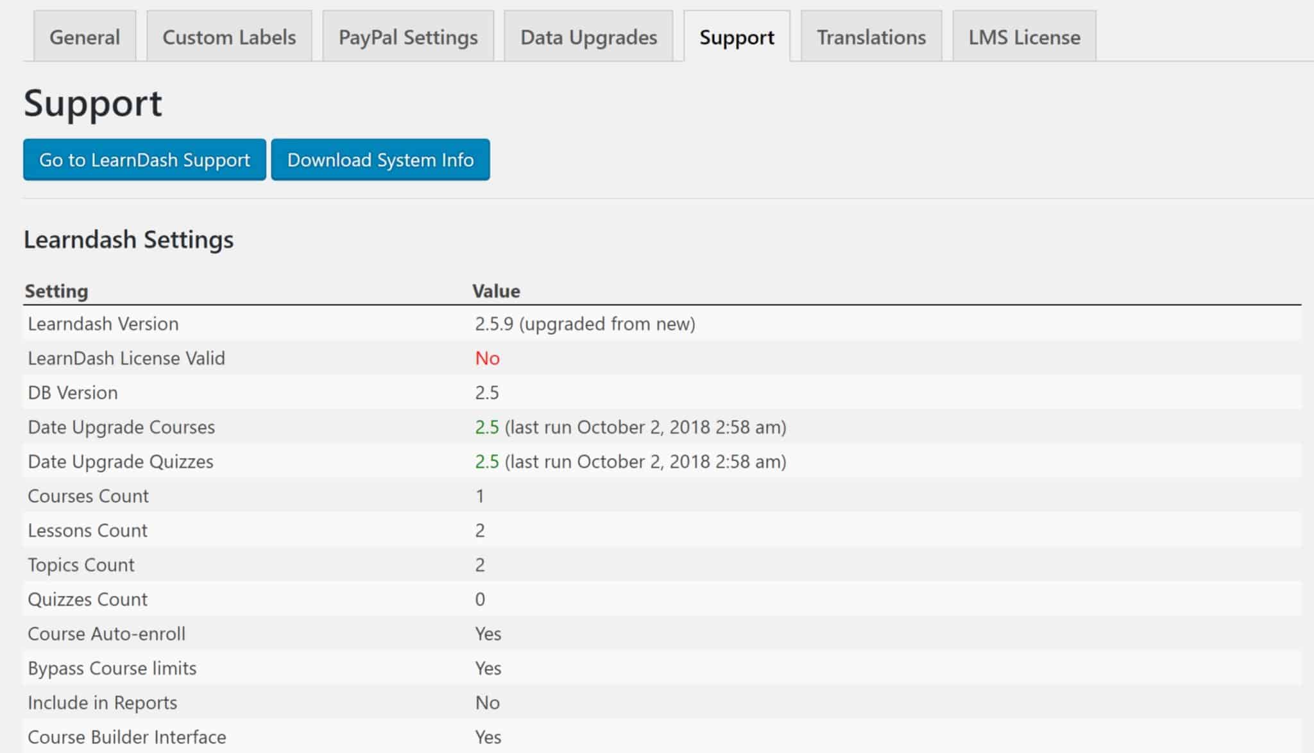1314x753 pixels.
Task: Switch to LMS License tab
Action: (1024, 37)
